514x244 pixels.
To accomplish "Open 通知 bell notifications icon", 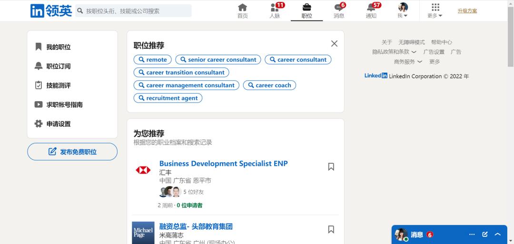I will click(371, 11).
